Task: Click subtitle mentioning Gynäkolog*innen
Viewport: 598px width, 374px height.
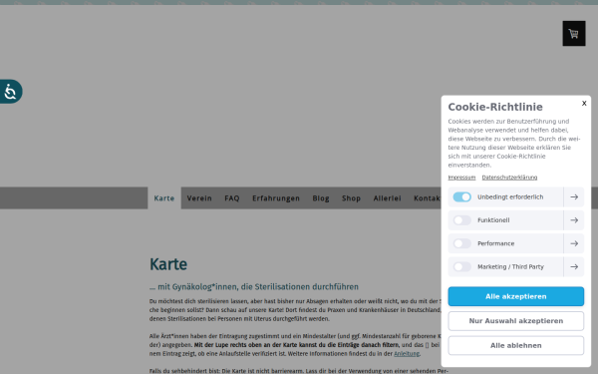Action: [x=254, y=286]
